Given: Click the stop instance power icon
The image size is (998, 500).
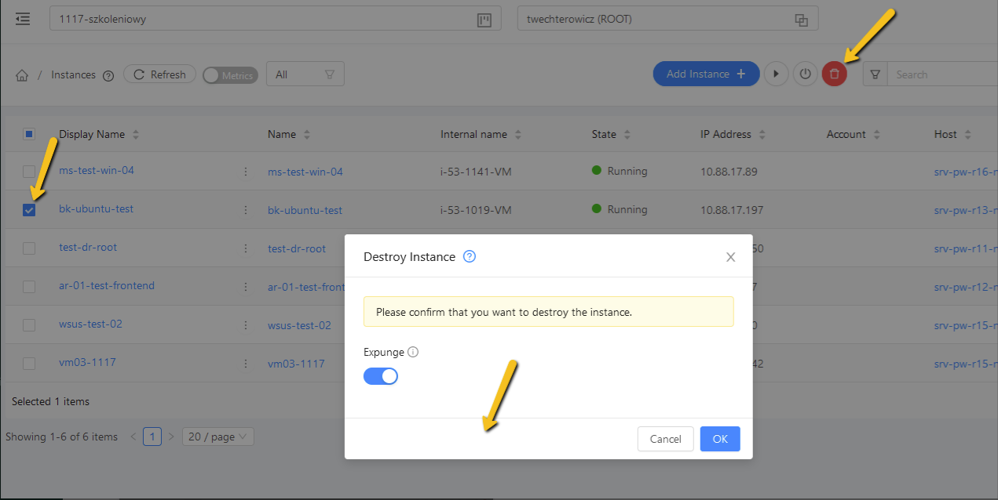Looking at the screenshot, I should [805, 73].
